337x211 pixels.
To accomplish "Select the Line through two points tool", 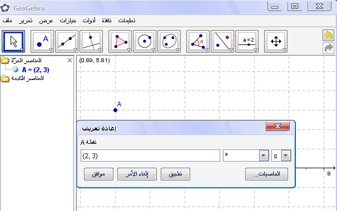I will pyautogui.click(x=67, y=42).
